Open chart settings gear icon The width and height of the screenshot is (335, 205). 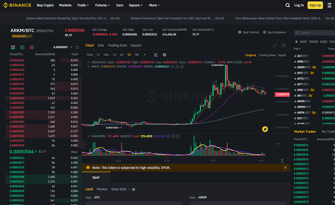click(x=164, y=55)
